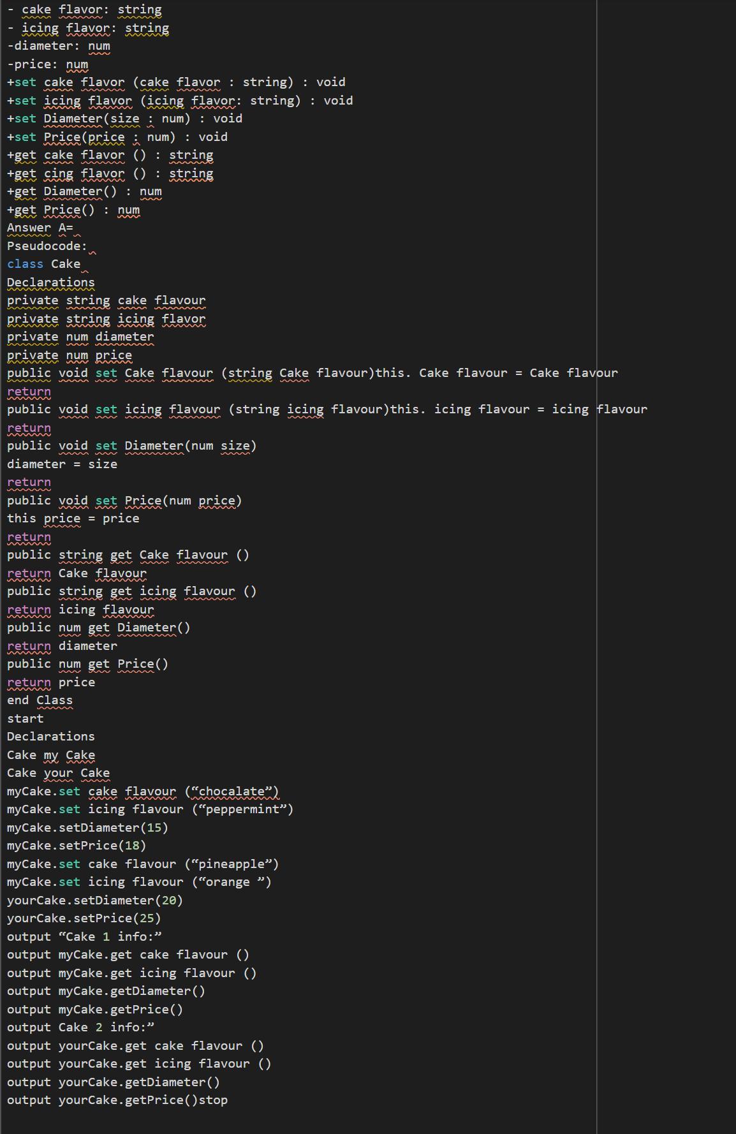Click 'private string icing flavor'

coord(107,319)
